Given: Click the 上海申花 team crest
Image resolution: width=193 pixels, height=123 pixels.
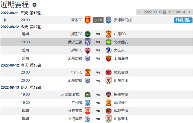Looking at the screenshot, I should click(88, 119).
